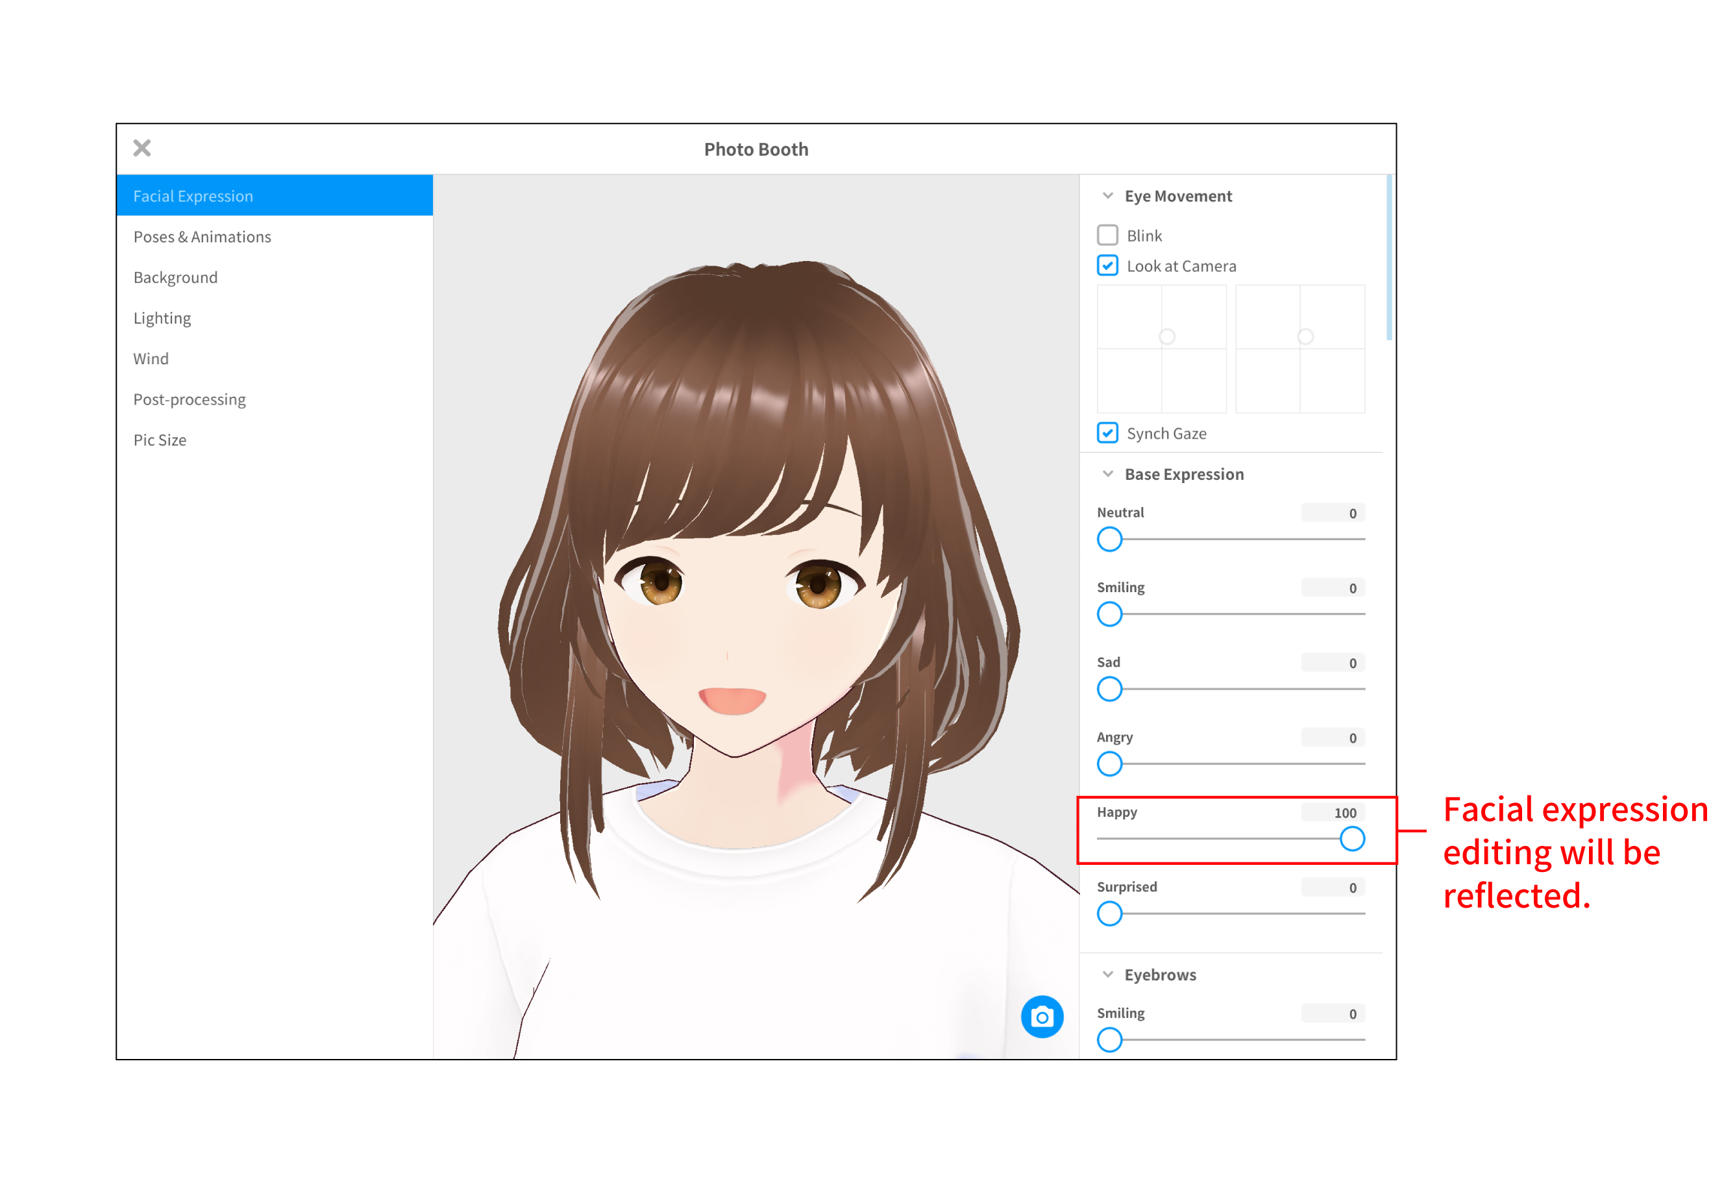1735x1183 pixels.
Task: Collapse the Base Expression section
Action: point(1107,473)
